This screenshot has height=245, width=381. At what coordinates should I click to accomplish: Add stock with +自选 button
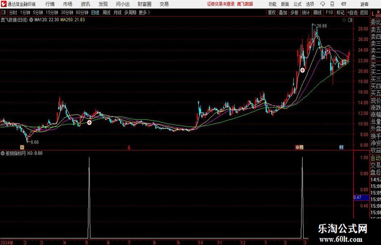click(x=352, y=12)
